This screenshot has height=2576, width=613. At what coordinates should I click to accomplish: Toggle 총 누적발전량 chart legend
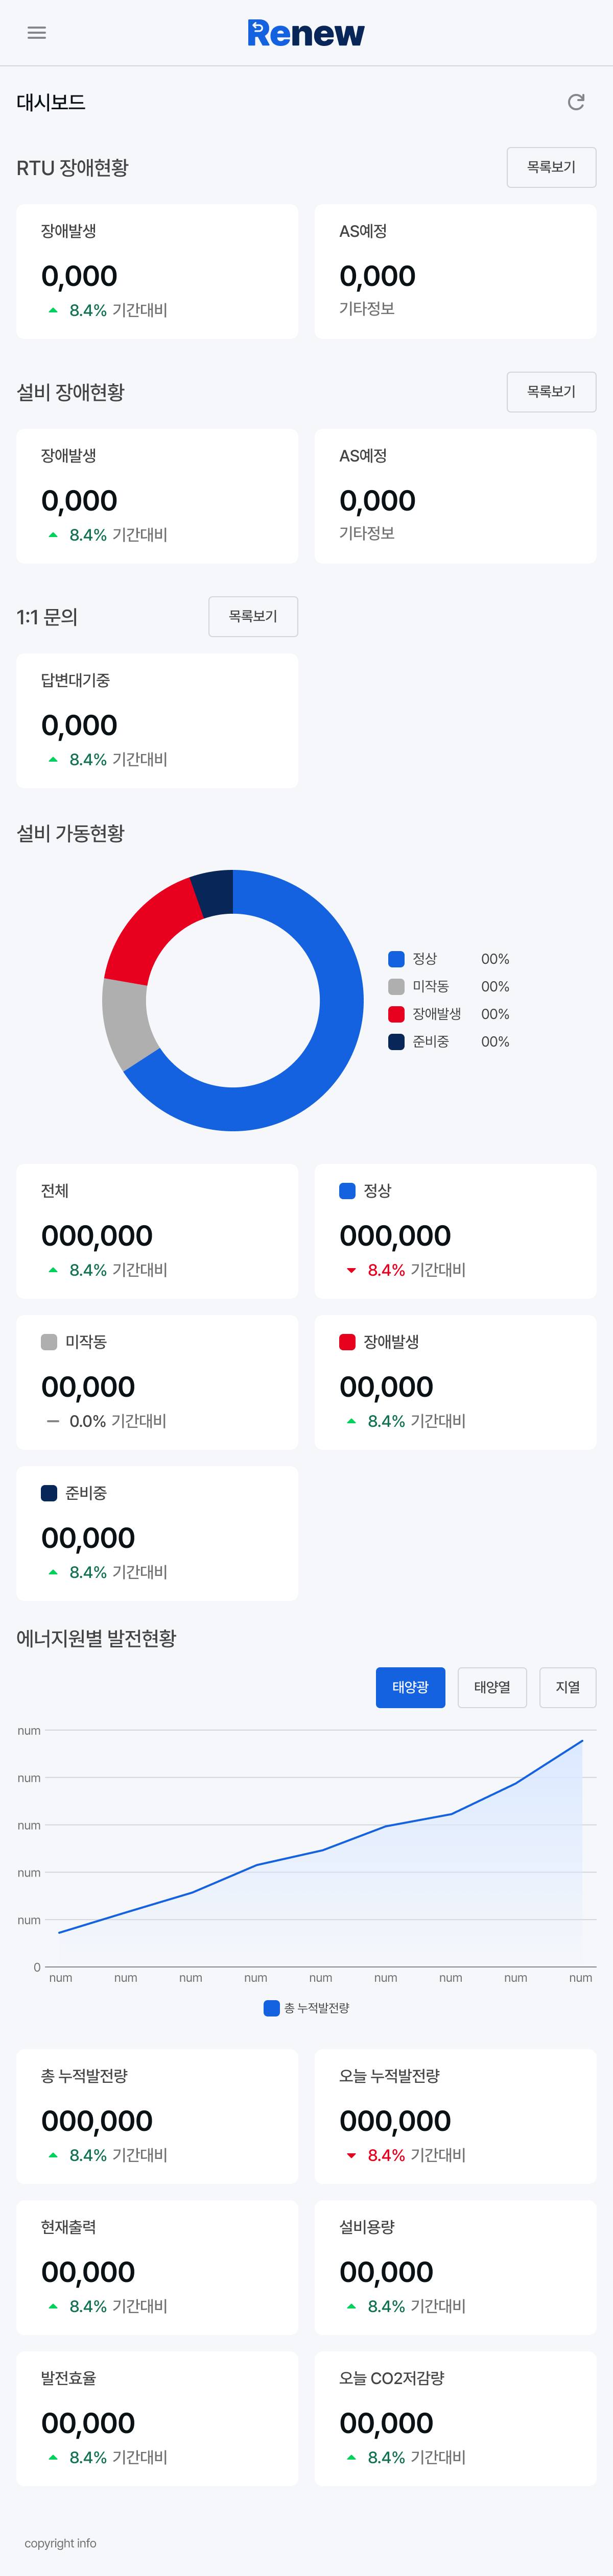click(306, 2008)
